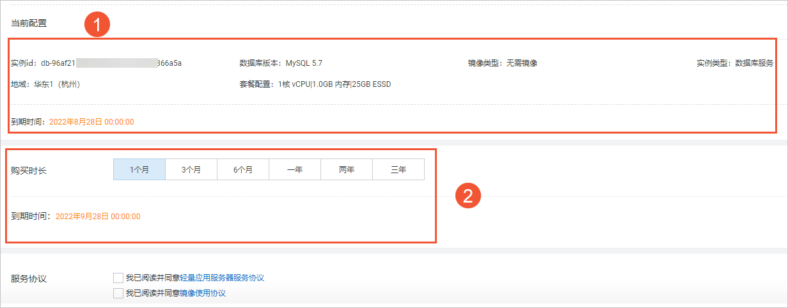Click the 实例id value starting with db-96af21
This screenshot has width=788, height=308.
116,63
